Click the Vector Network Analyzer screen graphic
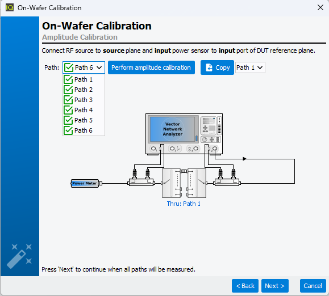This screenshot has width=329, height=296. (x=173, y=129)
